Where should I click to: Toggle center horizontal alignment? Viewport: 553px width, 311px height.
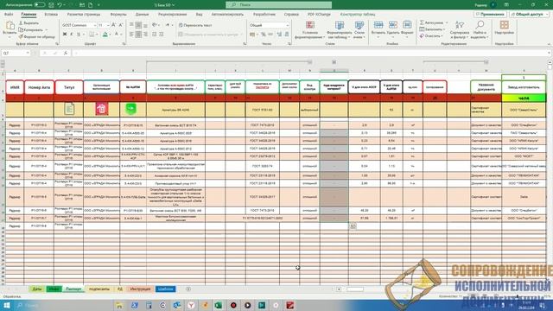pos(138,35)
